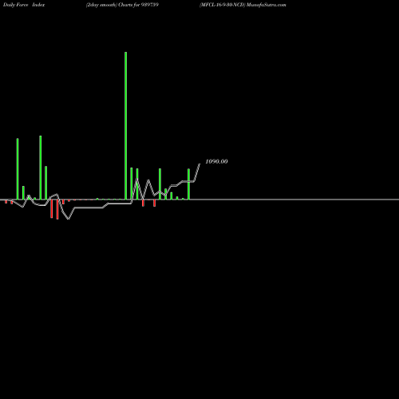The height and width of the screenshot is (399, 399).
Task: Click the tallest green force index bar
Action: (x=125, y=125)
